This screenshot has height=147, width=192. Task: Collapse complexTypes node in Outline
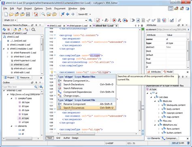point(11,99)
